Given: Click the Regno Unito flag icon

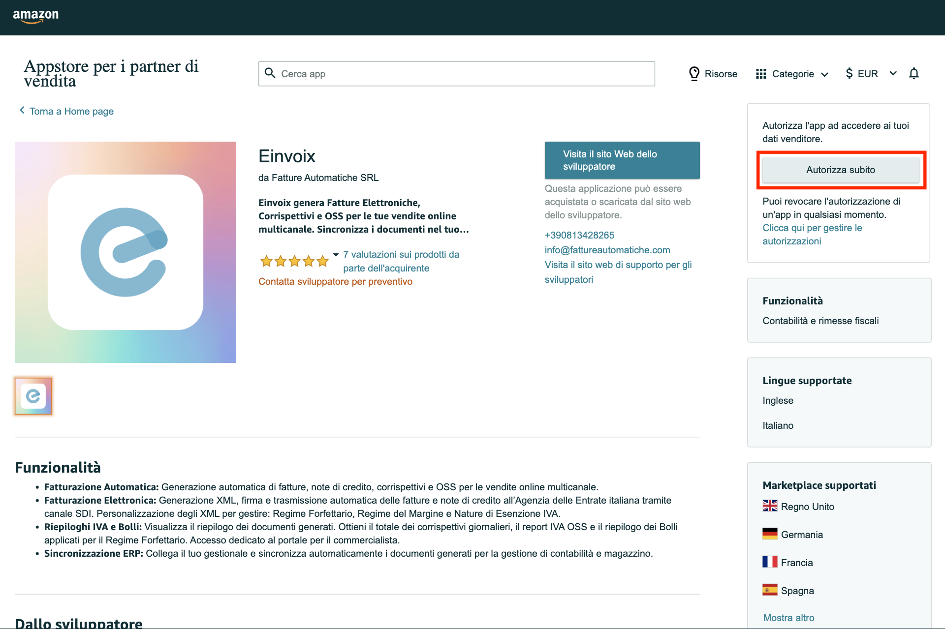Looking at the screenshot, I should (770, 506).
